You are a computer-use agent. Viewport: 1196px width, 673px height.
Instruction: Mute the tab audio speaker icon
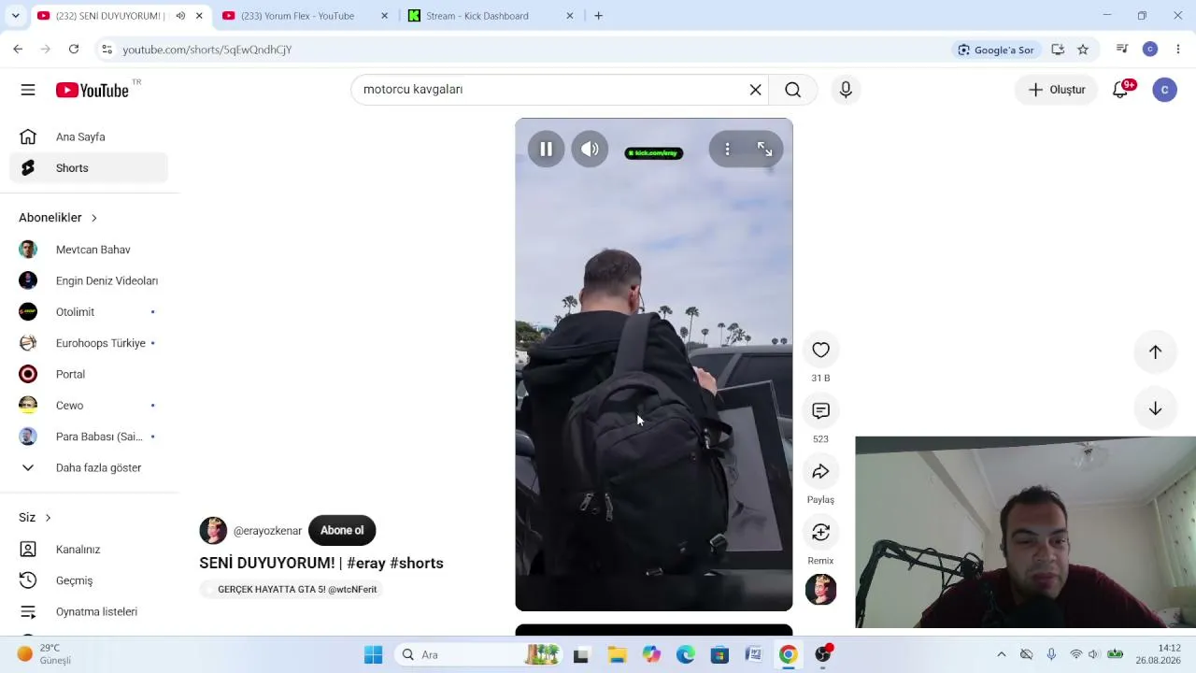pyautogui.click(x=180, y=16)
